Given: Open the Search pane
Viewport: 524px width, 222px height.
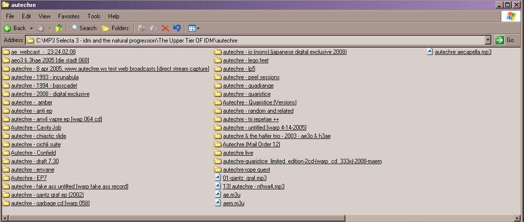Looking at the screenshot, I should pos(83,28).
